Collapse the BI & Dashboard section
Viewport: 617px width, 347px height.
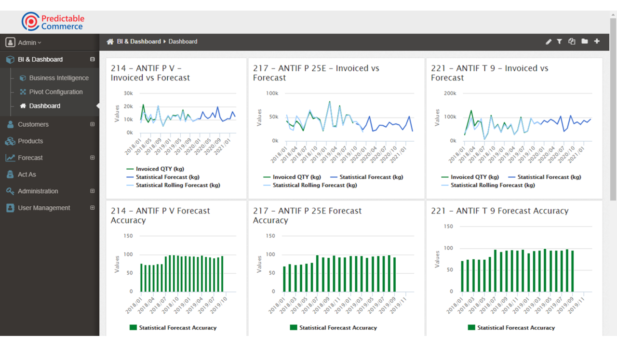point(93,59)
